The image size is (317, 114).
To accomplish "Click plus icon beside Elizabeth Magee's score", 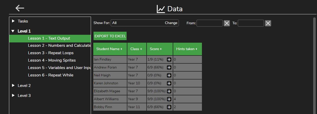I will click(x=169, y=91).
